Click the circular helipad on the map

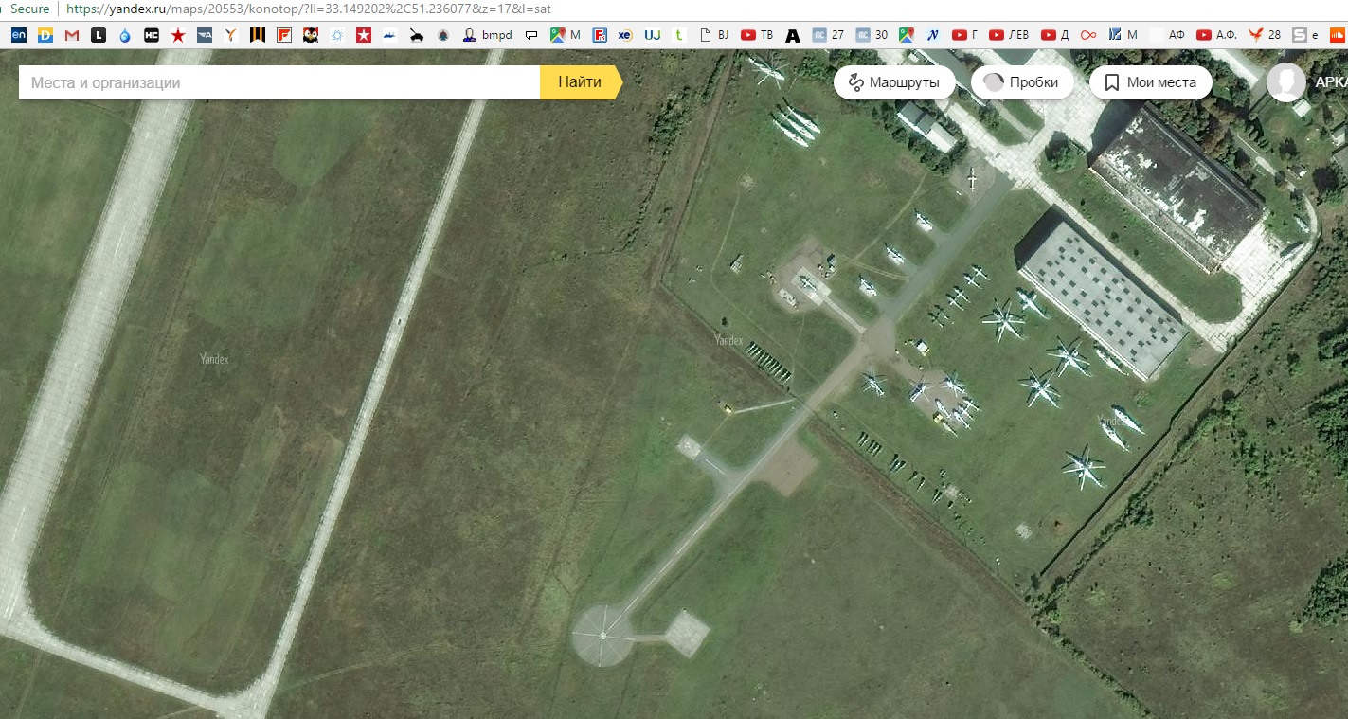pos(603,634)
